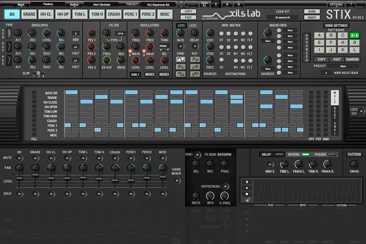Image resolution: width=366 pixels, height=244 pixels.
Task: Click the SMART kit button
Action: 312,18
